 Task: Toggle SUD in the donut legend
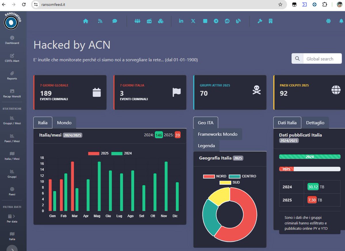(230, 183)
